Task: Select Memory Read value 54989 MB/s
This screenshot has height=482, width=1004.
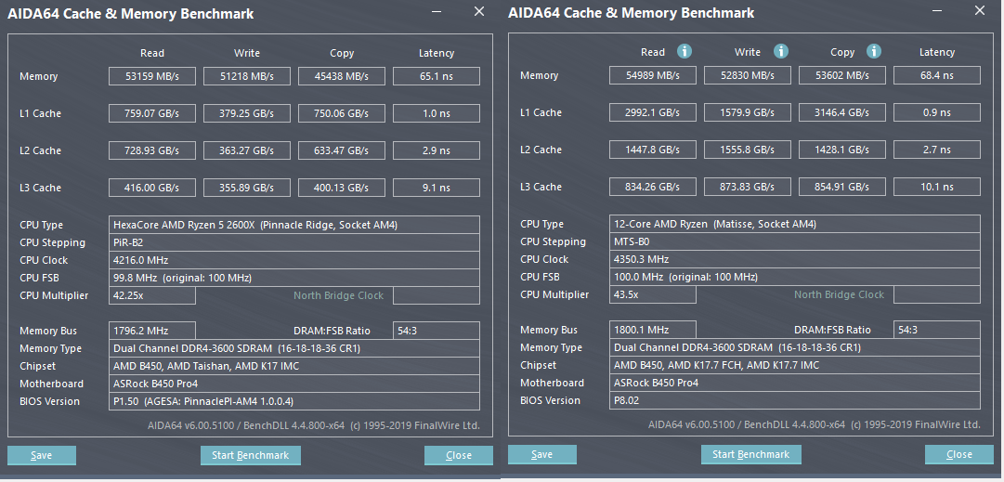Action: [x=653, y=75]
